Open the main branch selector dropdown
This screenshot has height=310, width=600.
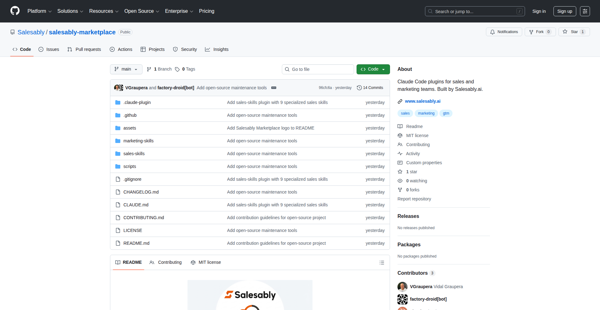point(126,69)
